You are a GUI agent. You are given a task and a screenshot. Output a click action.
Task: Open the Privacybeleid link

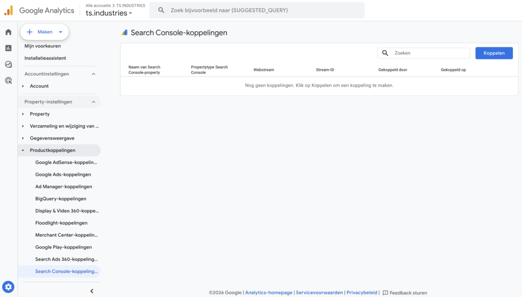[362, 293]
